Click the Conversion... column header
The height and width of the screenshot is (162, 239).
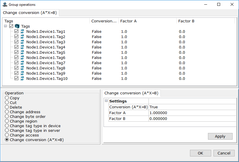pos(104,21)
